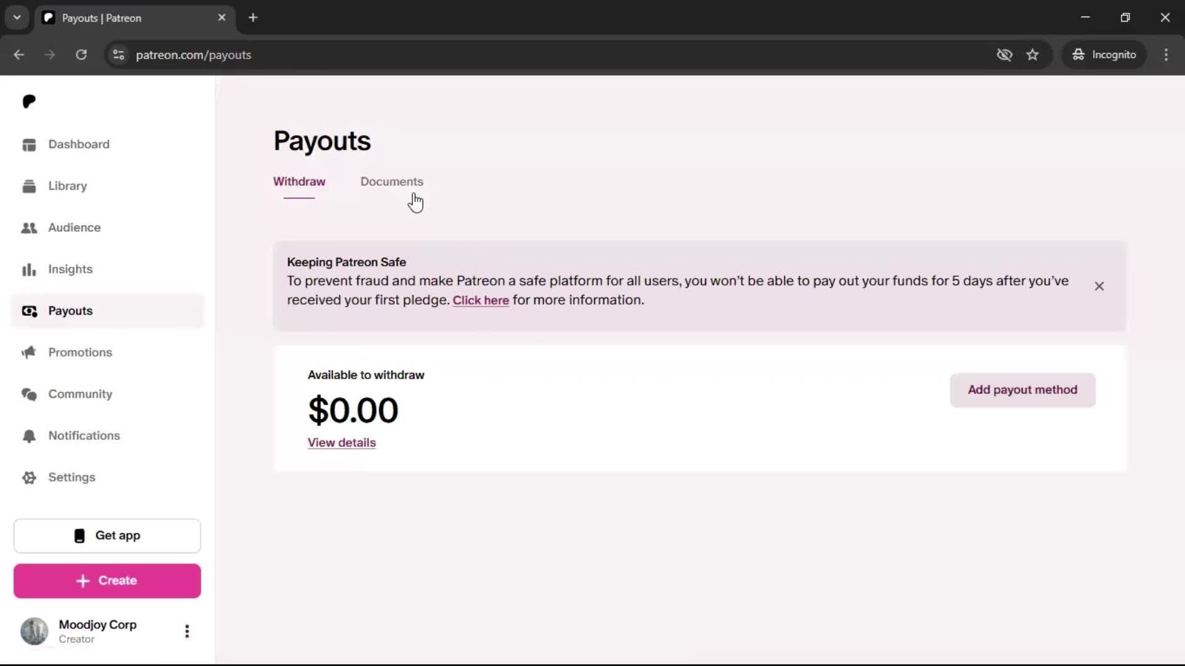Dismiss the Keeping Patreon Safe banner
The image size is (1185, 666).
[x=1099, y=286]
